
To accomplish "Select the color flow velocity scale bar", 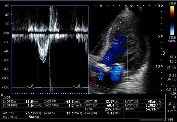I will pyautogui.click(x=172, y=20).
